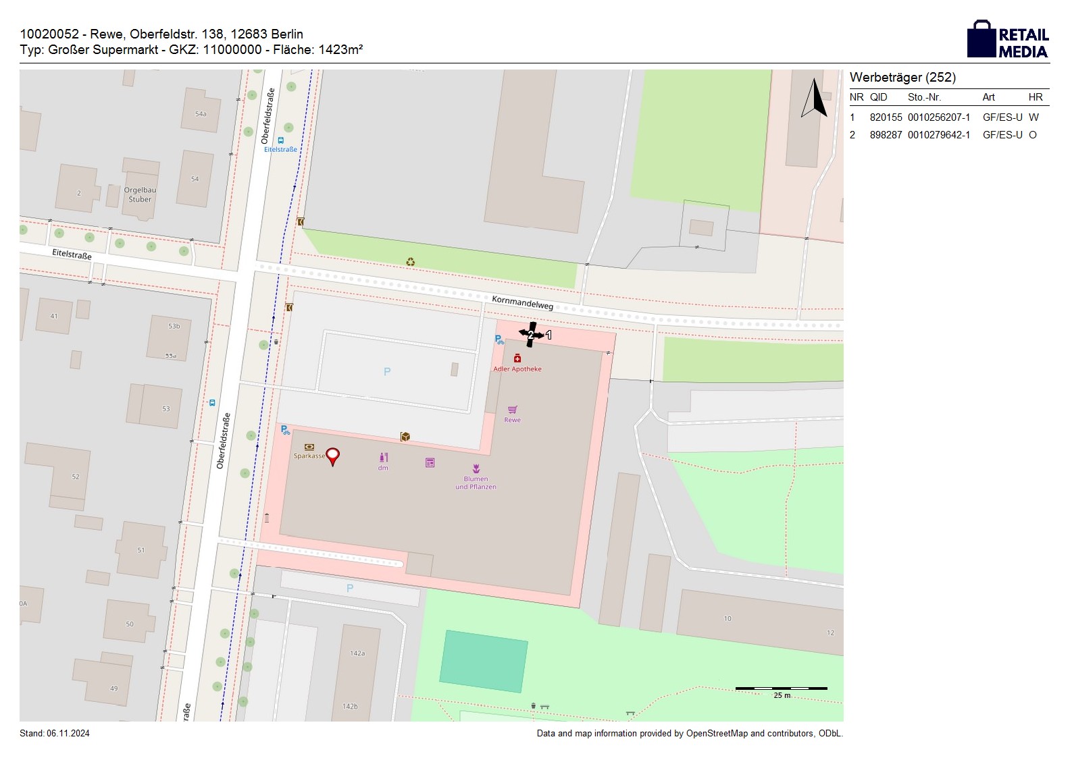
Task: Select table row with QID 820155
Action: [x=948, y=117]
